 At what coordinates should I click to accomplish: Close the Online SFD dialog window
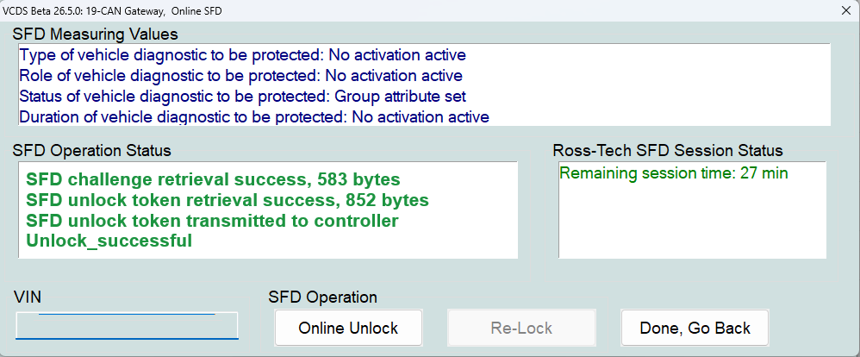click(845, 10)
